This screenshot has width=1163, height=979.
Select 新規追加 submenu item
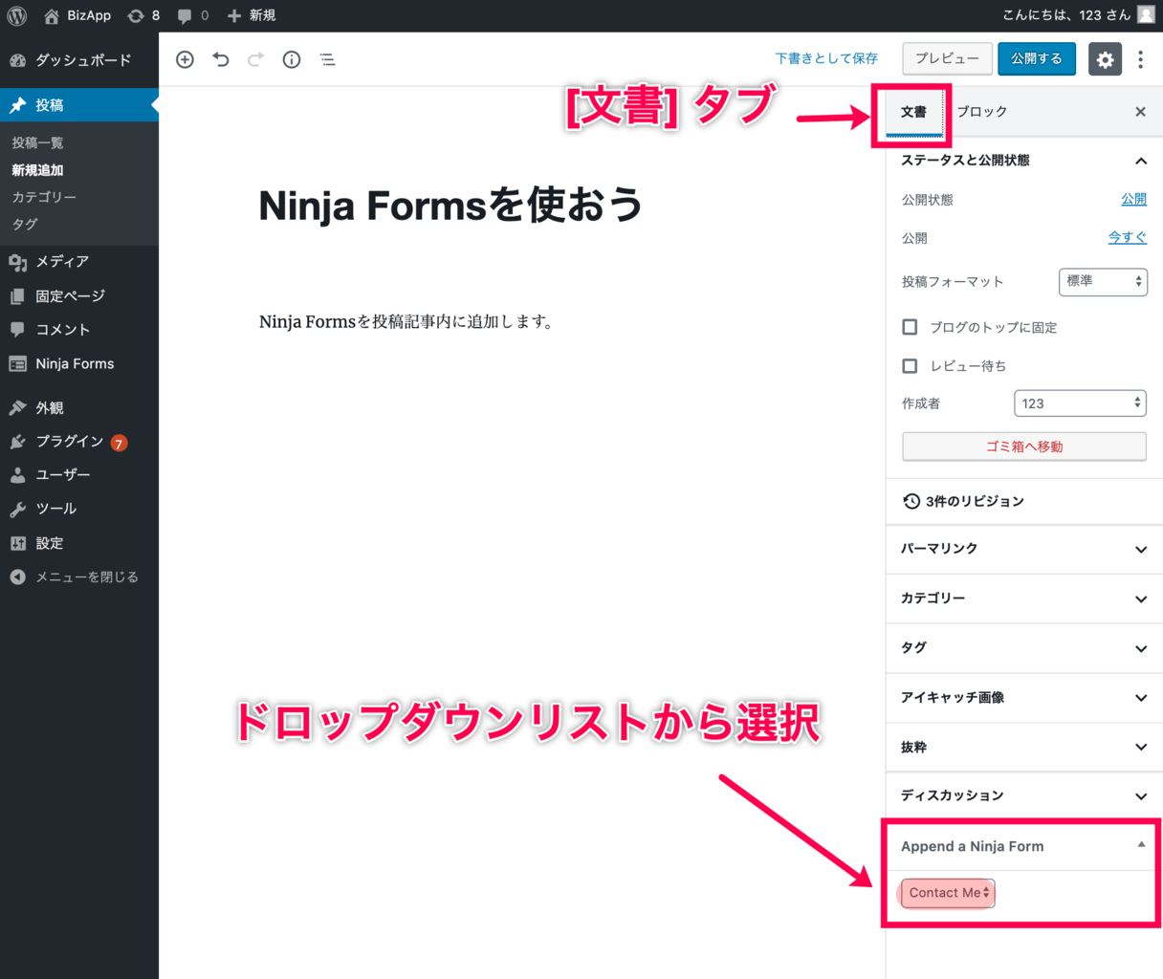point(38,170)
